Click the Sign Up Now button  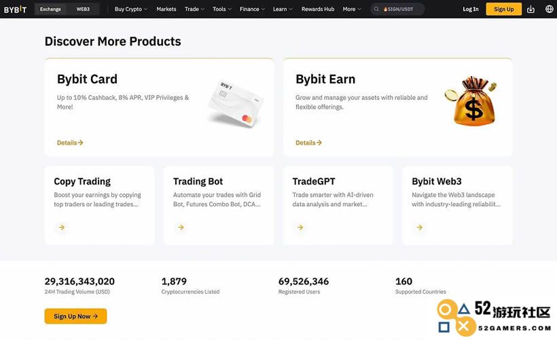point(75,316)
